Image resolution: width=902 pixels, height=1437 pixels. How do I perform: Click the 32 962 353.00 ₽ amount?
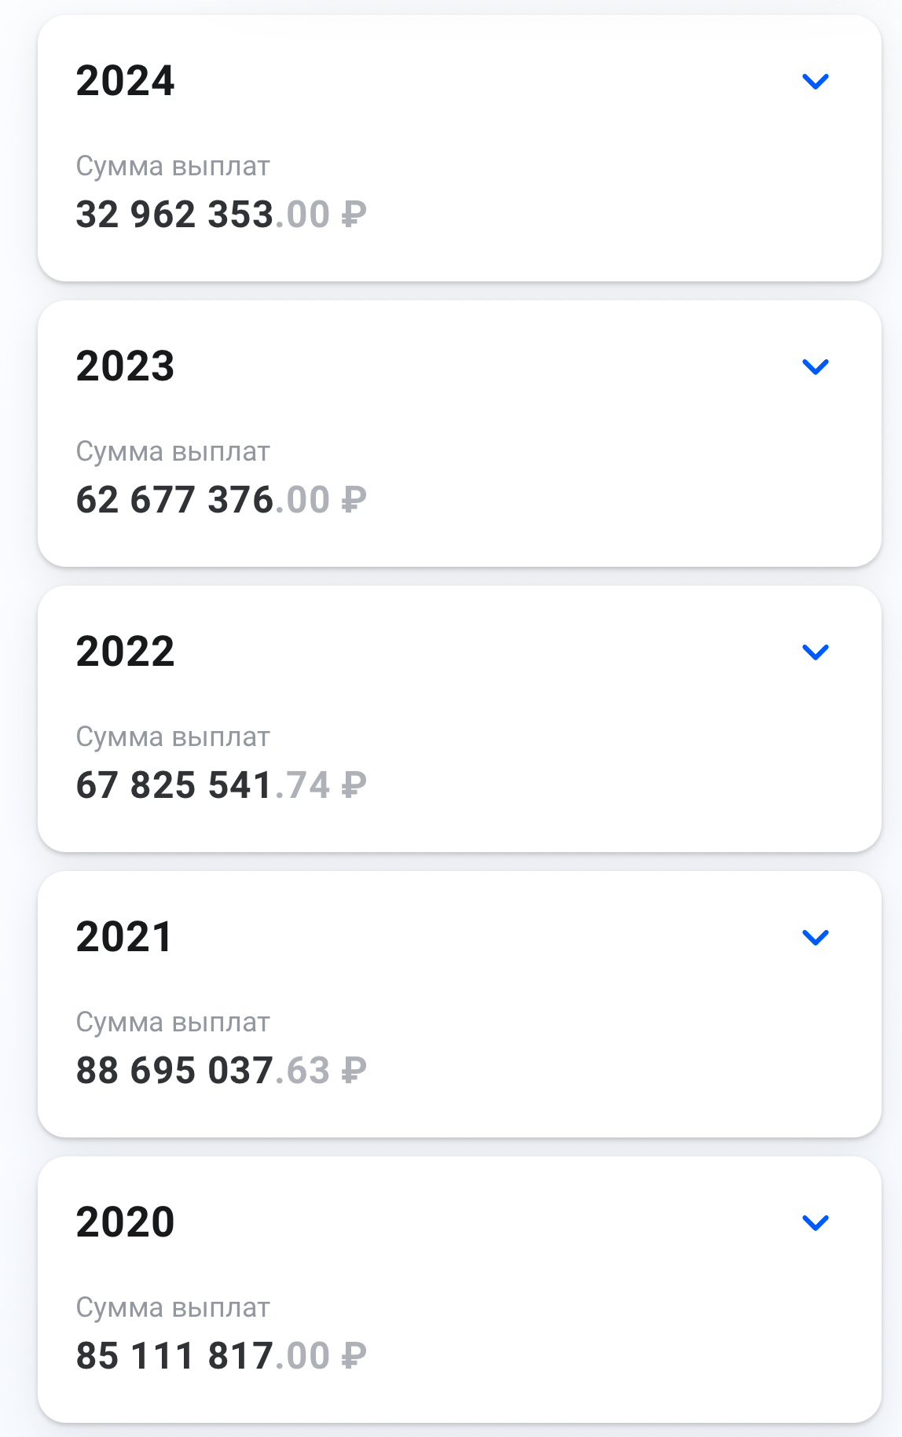[221, 215]
